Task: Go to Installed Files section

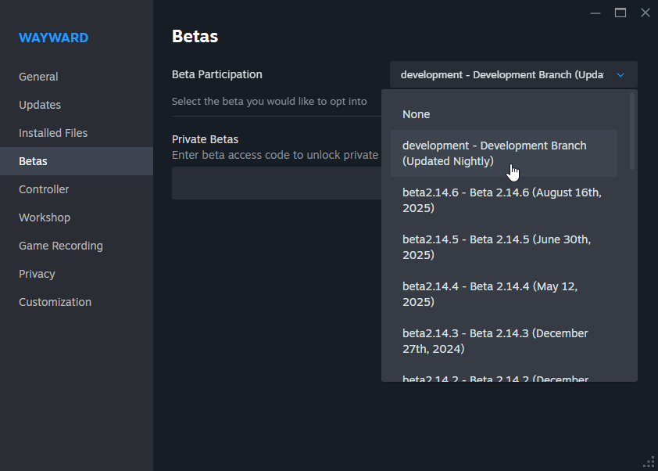Action: coord(53,133)
